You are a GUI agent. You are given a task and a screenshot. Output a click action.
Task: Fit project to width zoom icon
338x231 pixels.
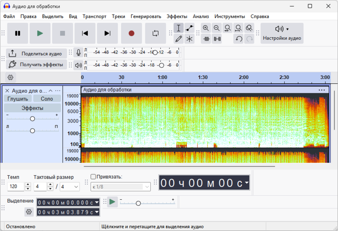click(238, 28)
